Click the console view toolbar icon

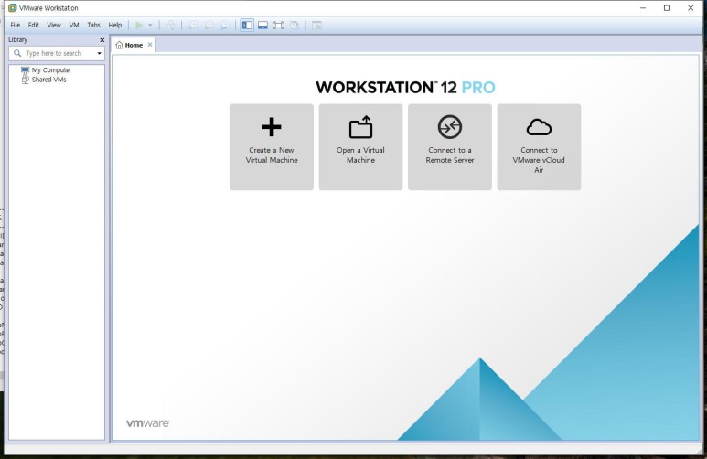pos(317,26)
